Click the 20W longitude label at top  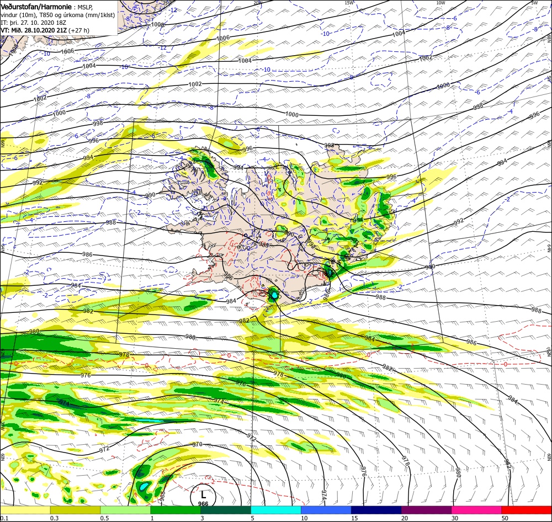pyautogui.click(x=258, y=3)
